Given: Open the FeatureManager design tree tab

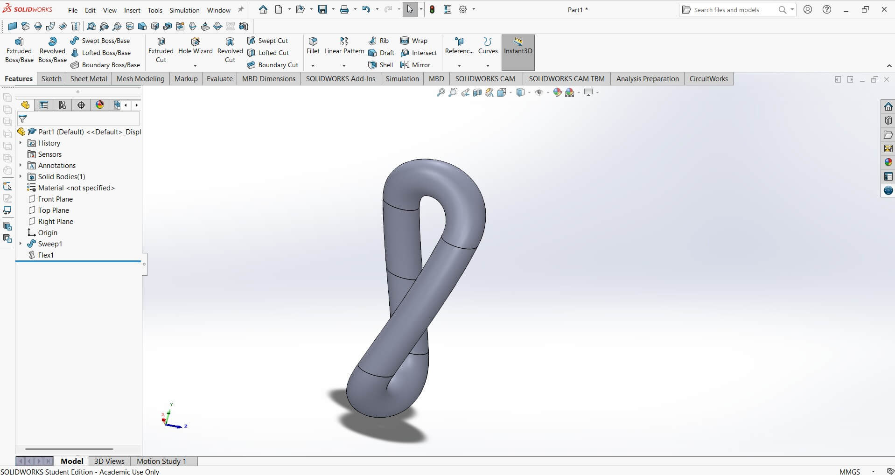Looking at the screenshot, I should tap(25, 105).
